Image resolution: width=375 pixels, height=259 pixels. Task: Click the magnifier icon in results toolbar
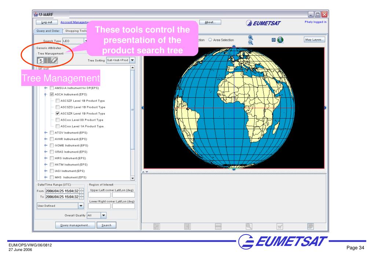pos(249,226)
